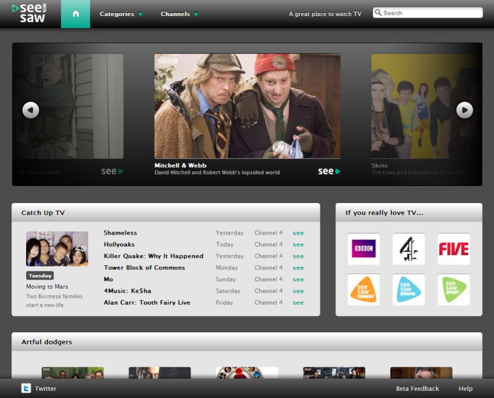
Task: Click see next to Hollyoaks
Action: coord(298,244)
